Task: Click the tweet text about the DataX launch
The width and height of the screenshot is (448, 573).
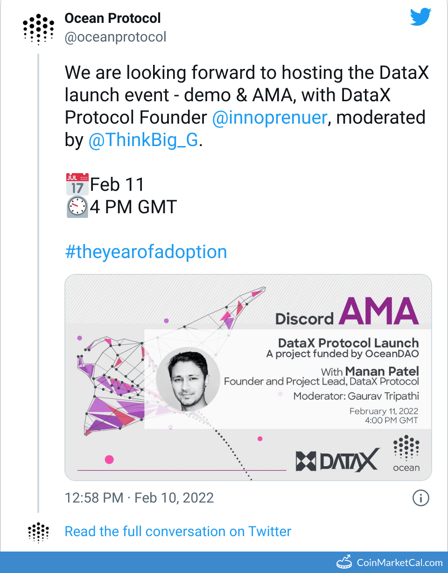Action: (x=245, y=96)
